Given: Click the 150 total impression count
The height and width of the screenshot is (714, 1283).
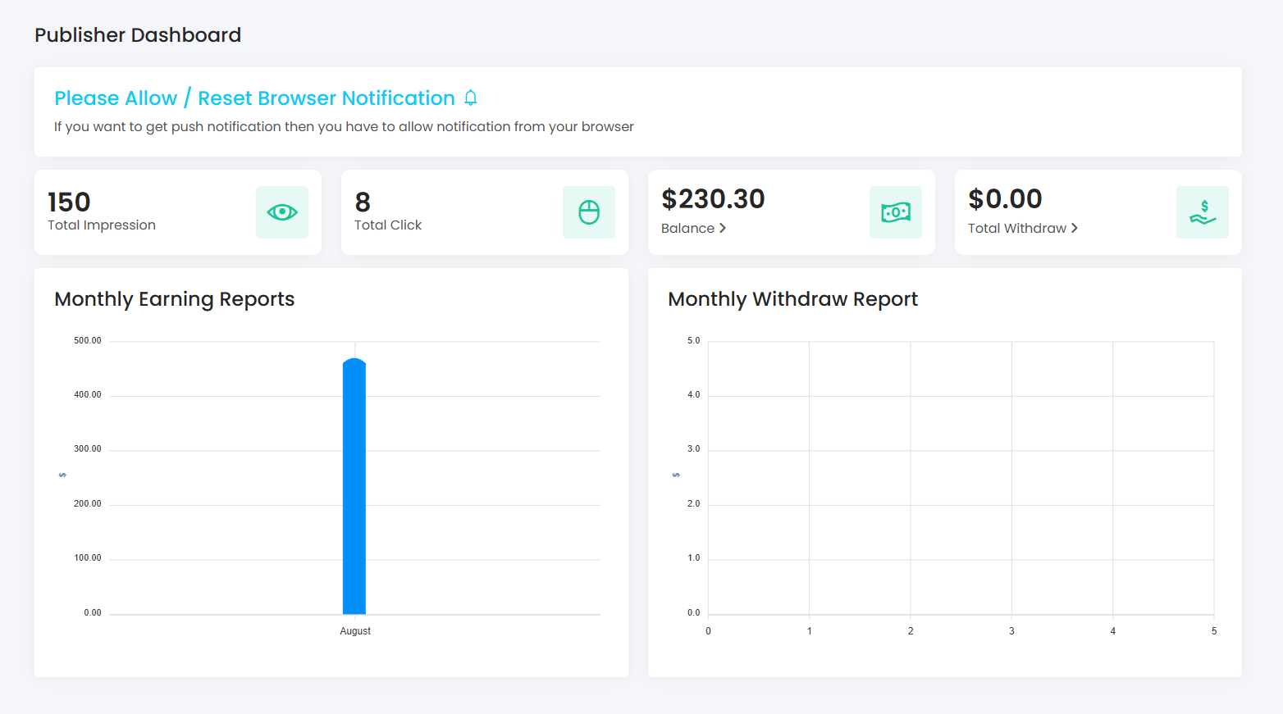Looking at the screenshot, I should 69,202.
